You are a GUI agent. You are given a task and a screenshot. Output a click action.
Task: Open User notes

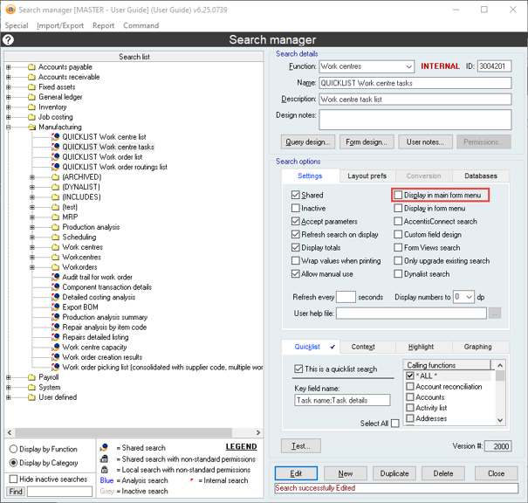425,142
